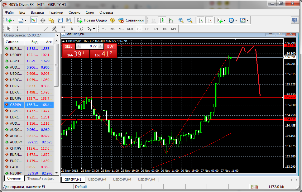The width and height of the screenshot is (302, 192).
Task: Toggle chart auto scroll
Action: point(200,20)
